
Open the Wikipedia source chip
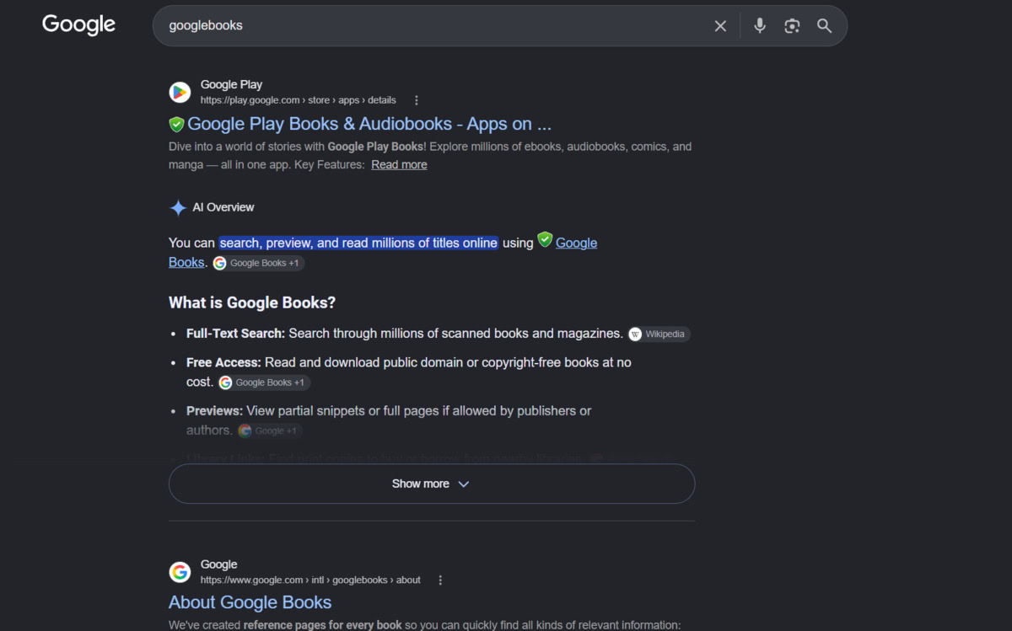coord(659,334)
